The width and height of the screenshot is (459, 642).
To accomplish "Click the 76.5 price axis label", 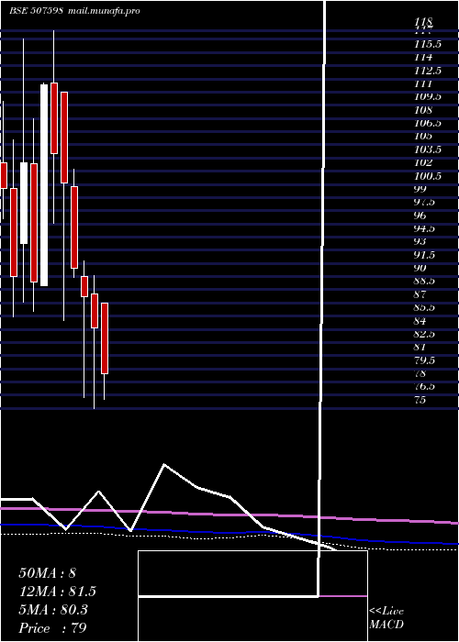I will coord(425,386).
